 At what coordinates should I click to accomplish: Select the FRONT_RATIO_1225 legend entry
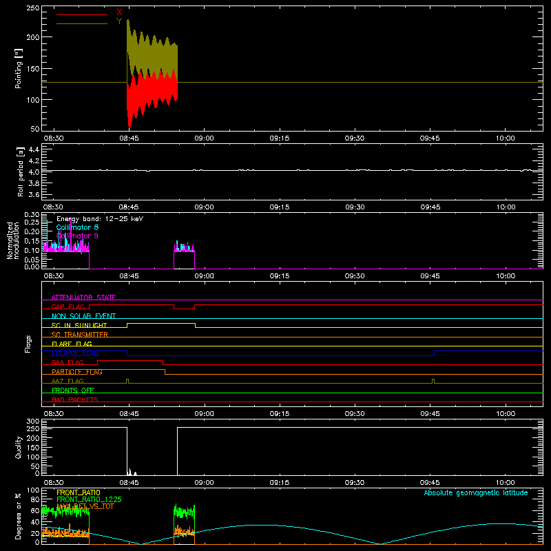click(90, 499)
